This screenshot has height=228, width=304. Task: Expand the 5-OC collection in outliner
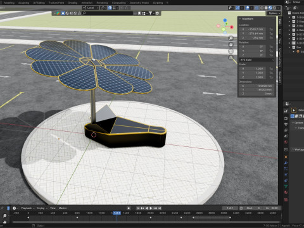tap(289, 34)
